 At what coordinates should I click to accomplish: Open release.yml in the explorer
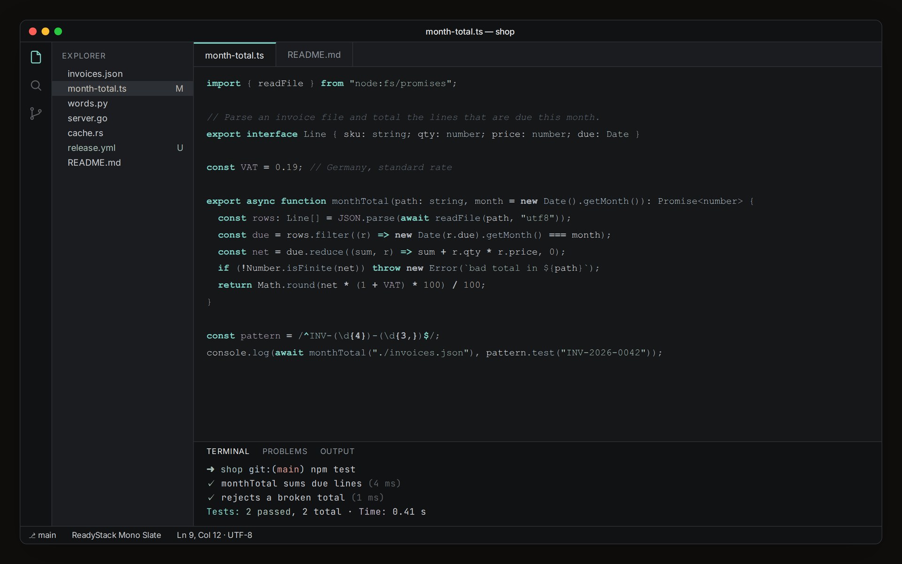click(123, 148)
